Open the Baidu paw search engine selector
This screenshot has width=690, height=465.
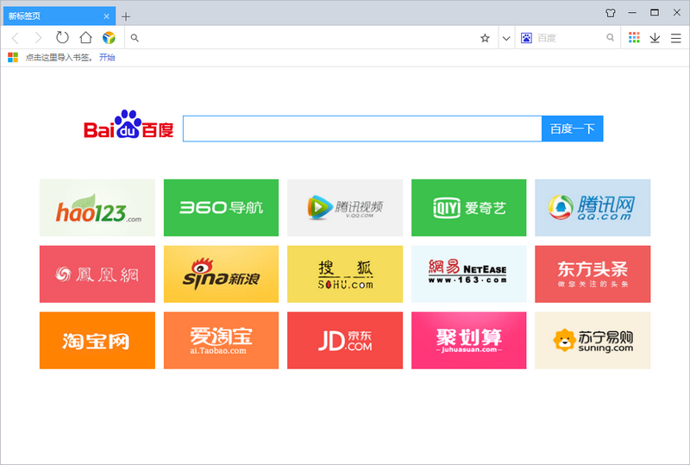[526, 38]
